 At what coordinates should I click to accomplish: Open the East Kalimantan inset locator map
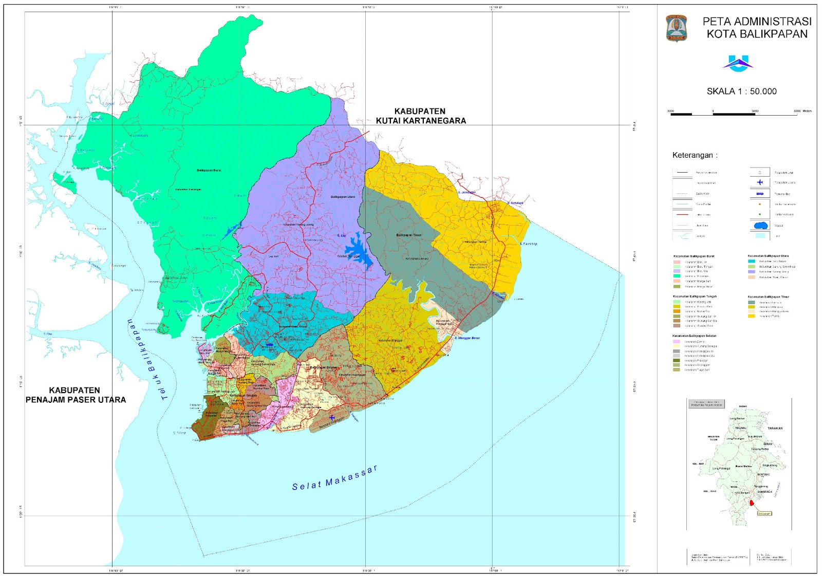[x=739, y=463]
